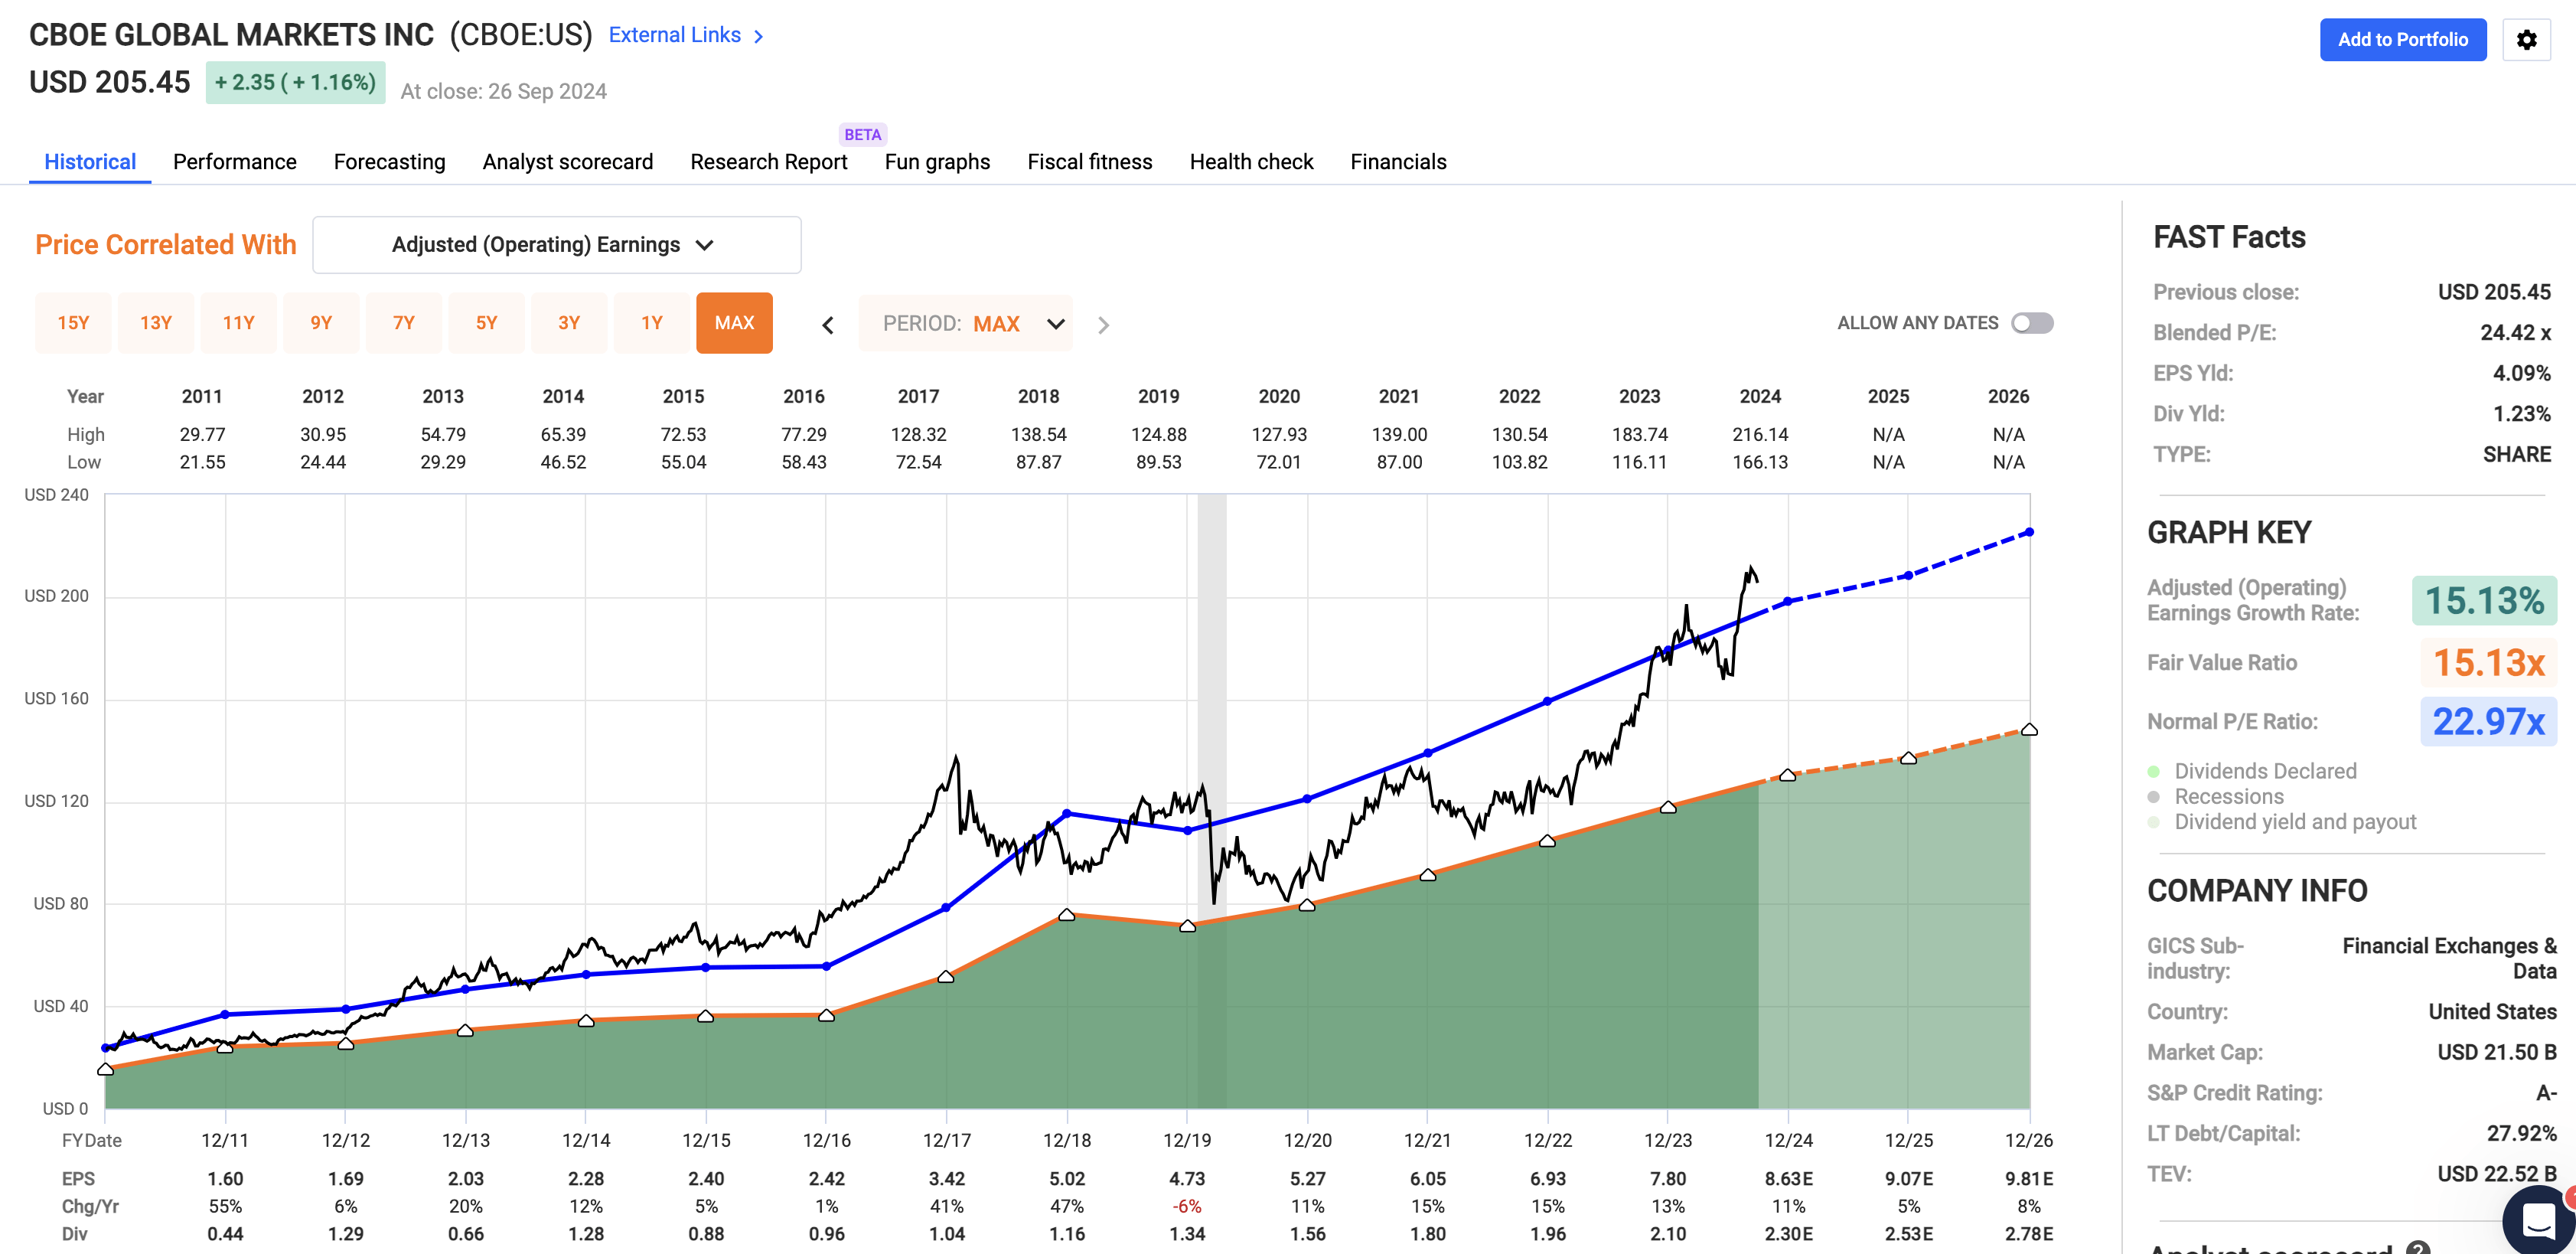Image resolution: width=2576 pixels, height=1254 pixels.
Task: Open the settings gear icon
Action: point(2527,39)
